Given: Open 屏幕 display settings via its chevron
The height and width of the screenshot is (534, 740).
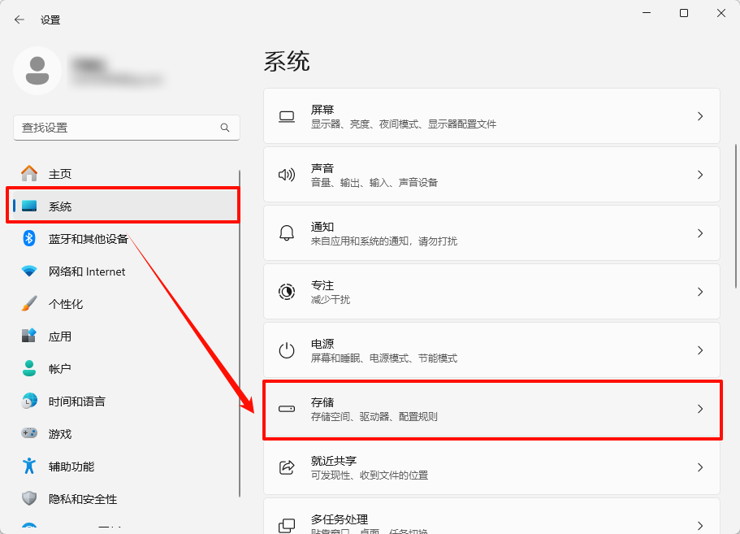Looking at the screenshot, I should [700, 116].
